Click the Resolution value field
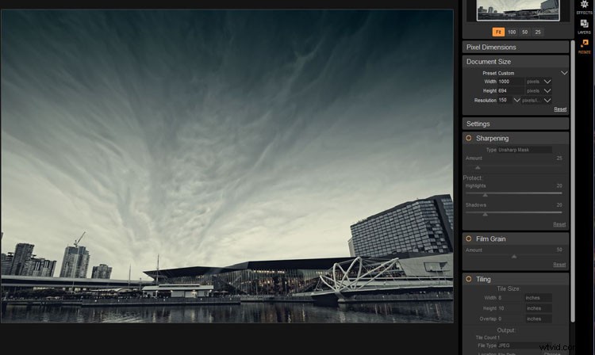Image resolution: width=595 pixels, height=355 pixels. (505, 100)
